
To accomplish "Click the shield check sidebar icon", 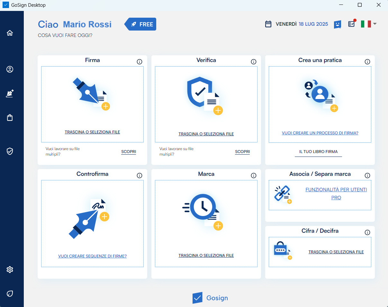I will tap(10, 151).
